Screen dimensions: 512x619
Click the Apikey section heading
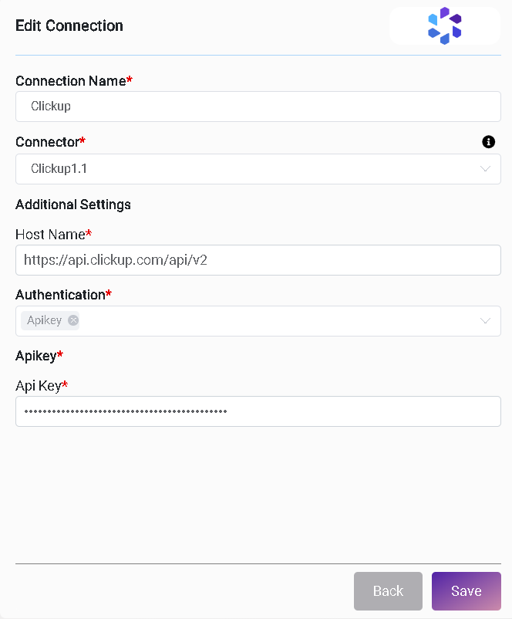(36, 356)
